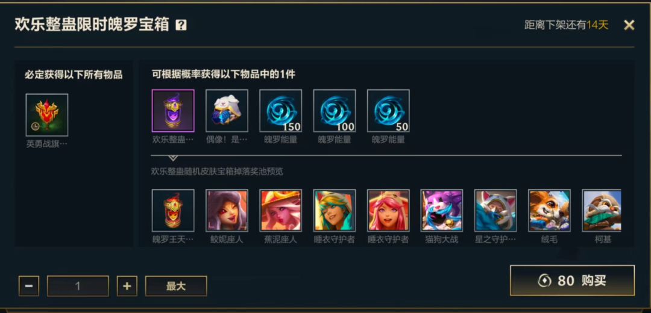Screen dimensions: 651x313
Task: Open the 鲛妮座人 skin thumbnail
Action: coord(227,210)
